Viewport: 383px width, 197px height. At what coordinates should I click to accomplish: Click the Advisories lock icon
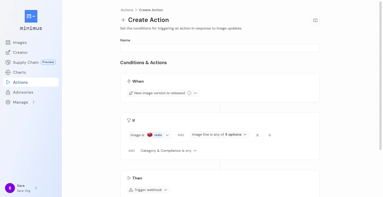[x=8, y=92]
